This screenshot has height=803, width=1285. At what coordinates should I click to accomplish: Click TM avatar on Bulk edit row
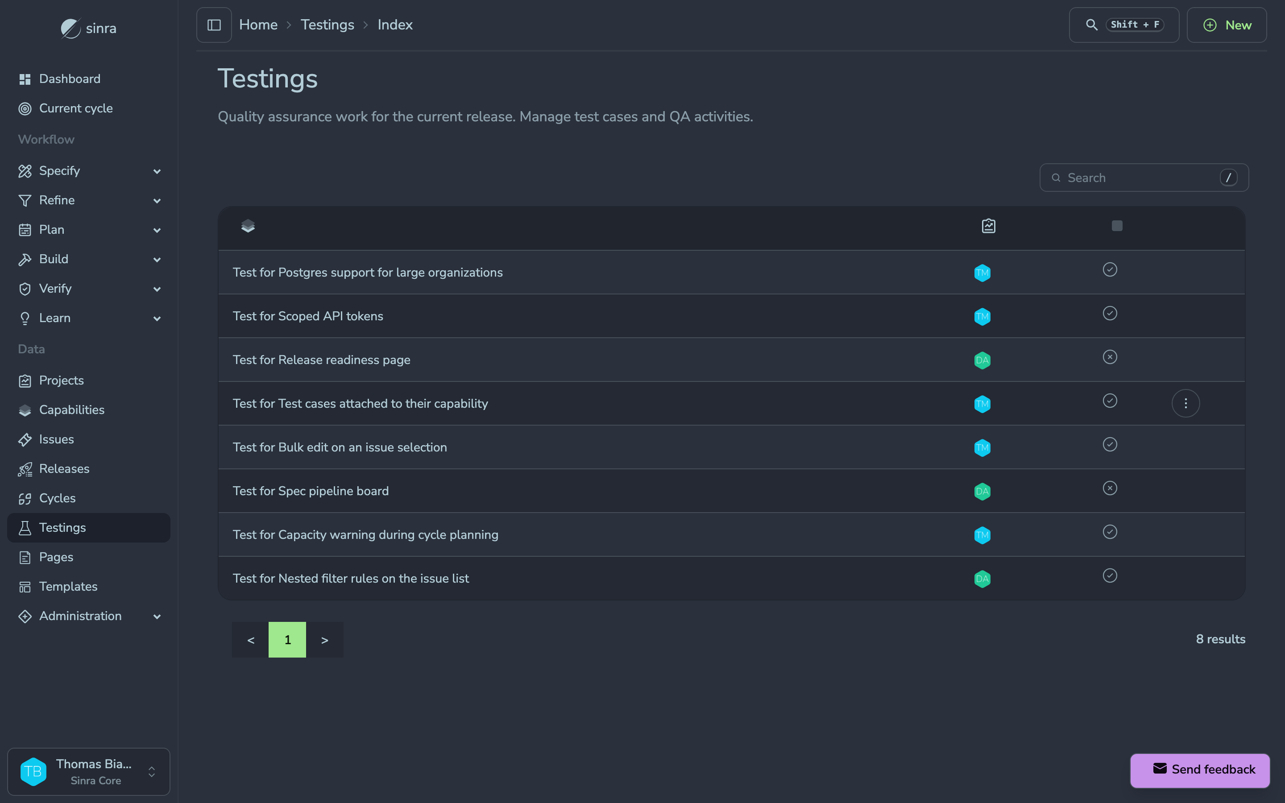(x=982, y=448)
